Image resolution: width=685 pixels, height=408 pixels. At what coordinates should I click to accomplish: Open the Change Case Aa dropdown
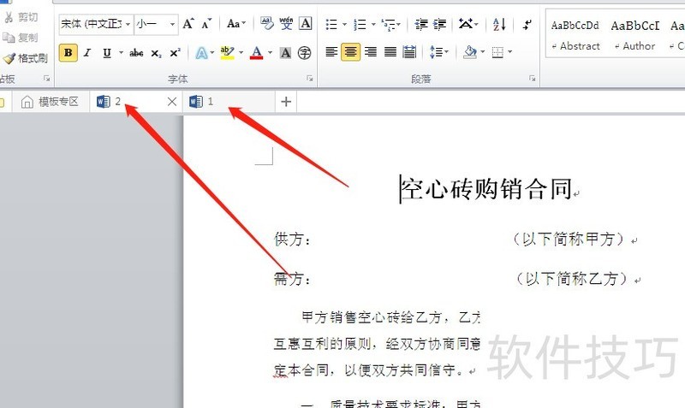tap(236, 24)
